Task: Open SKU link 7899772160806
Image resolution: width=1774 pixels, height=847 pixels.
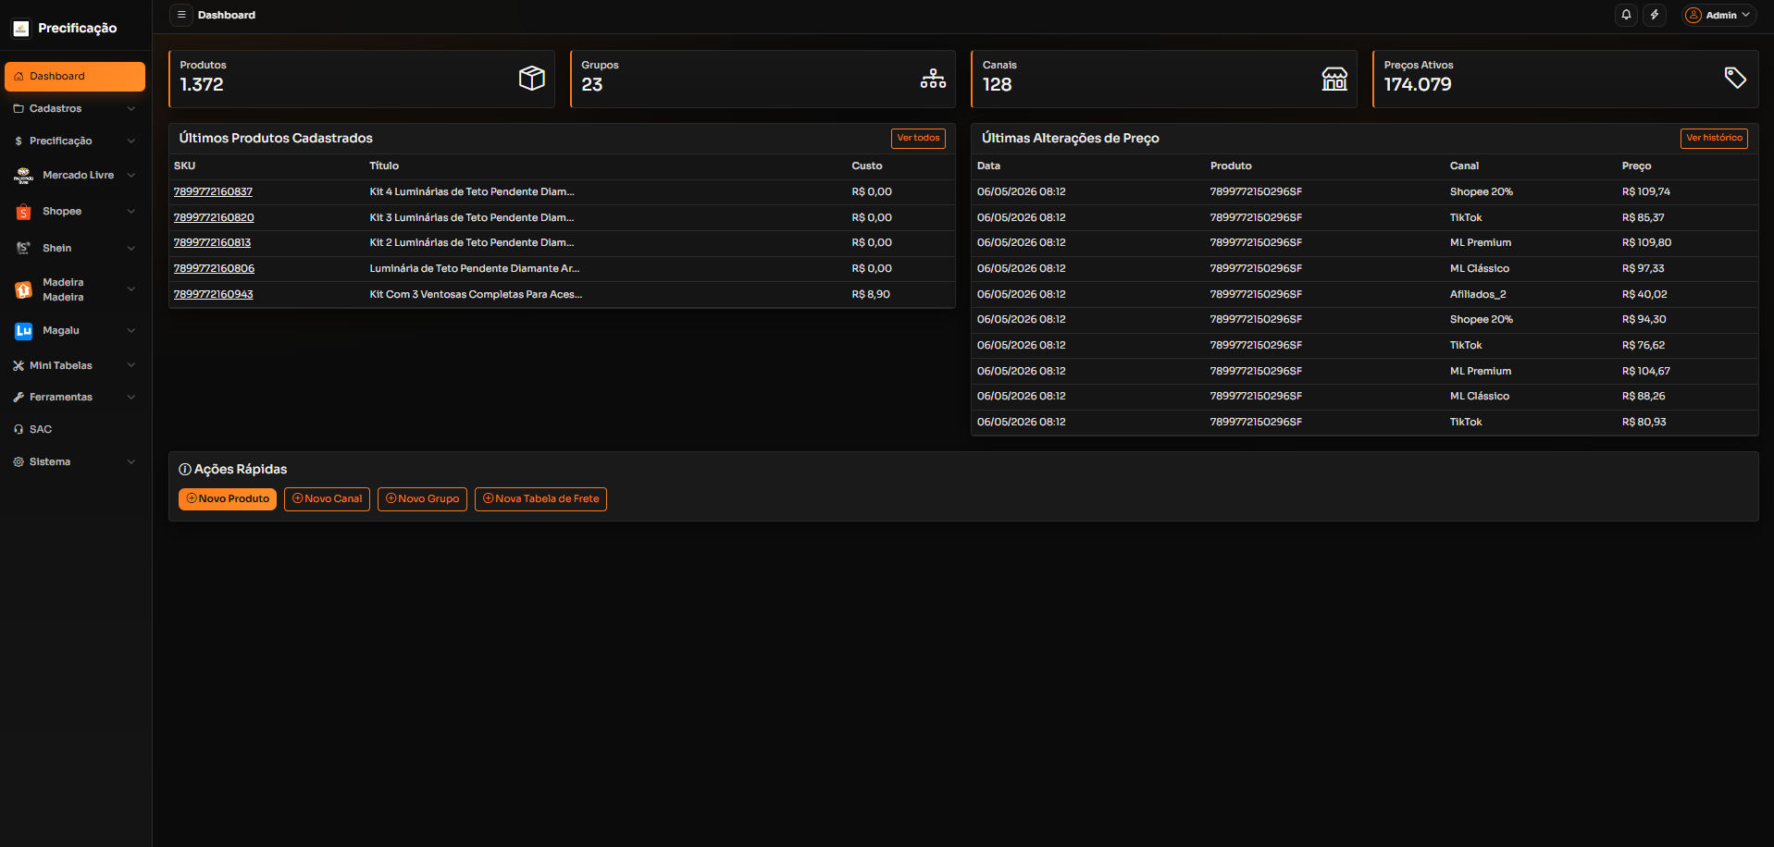Action: point(214,269)
